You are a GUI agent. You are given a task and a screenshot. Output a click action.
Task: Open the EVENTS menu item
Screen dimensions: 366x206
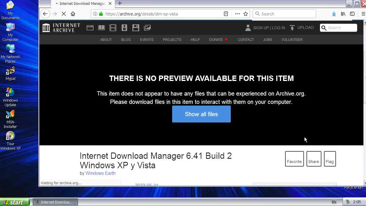147,39
